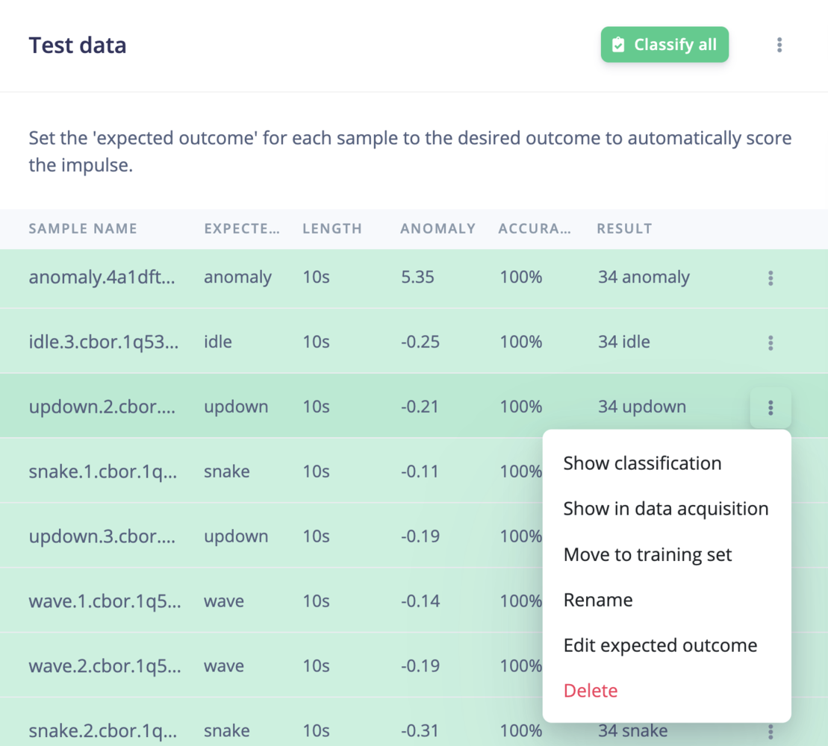
Task: Select the wave.1.cbor sample row
Action: (105, 601)
